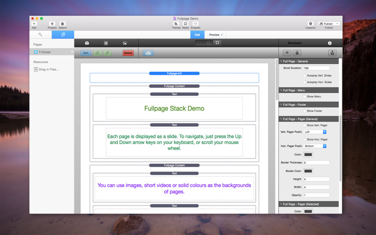Select the Fullpage page in sidebar
This screenshot has height=235, width=376.
pos(52,52)
